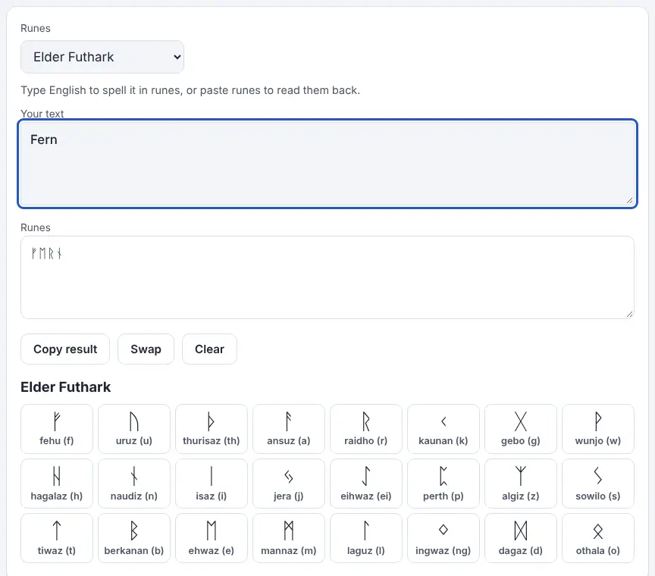Viewport: 655px width, 576px height.
Task: Click the 'Your text' field label
Action: (x=42, y=114)
